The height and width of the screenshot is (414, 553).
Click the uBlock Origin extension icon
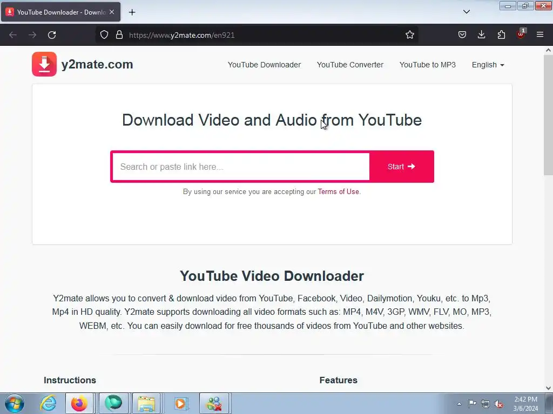click(521, 34)
